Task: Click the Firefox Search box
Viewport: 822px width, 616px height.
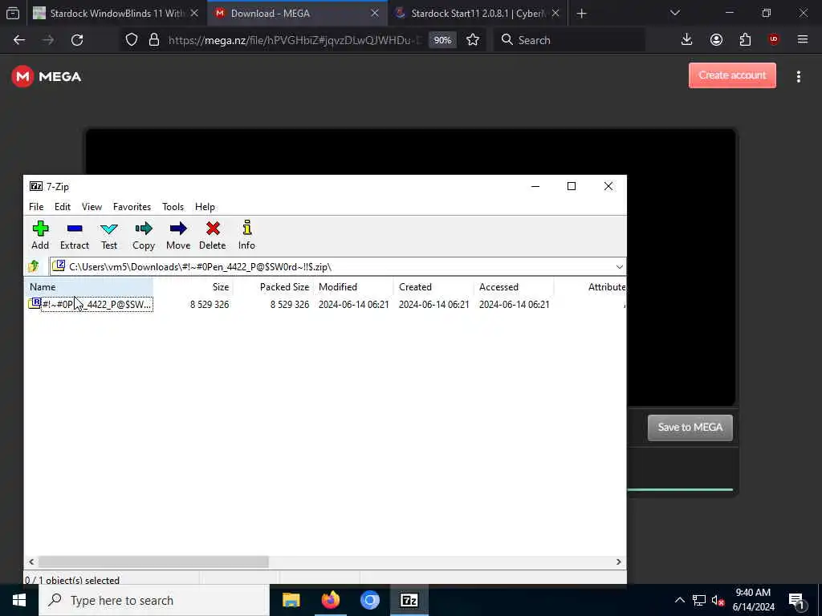Action: 569,40
